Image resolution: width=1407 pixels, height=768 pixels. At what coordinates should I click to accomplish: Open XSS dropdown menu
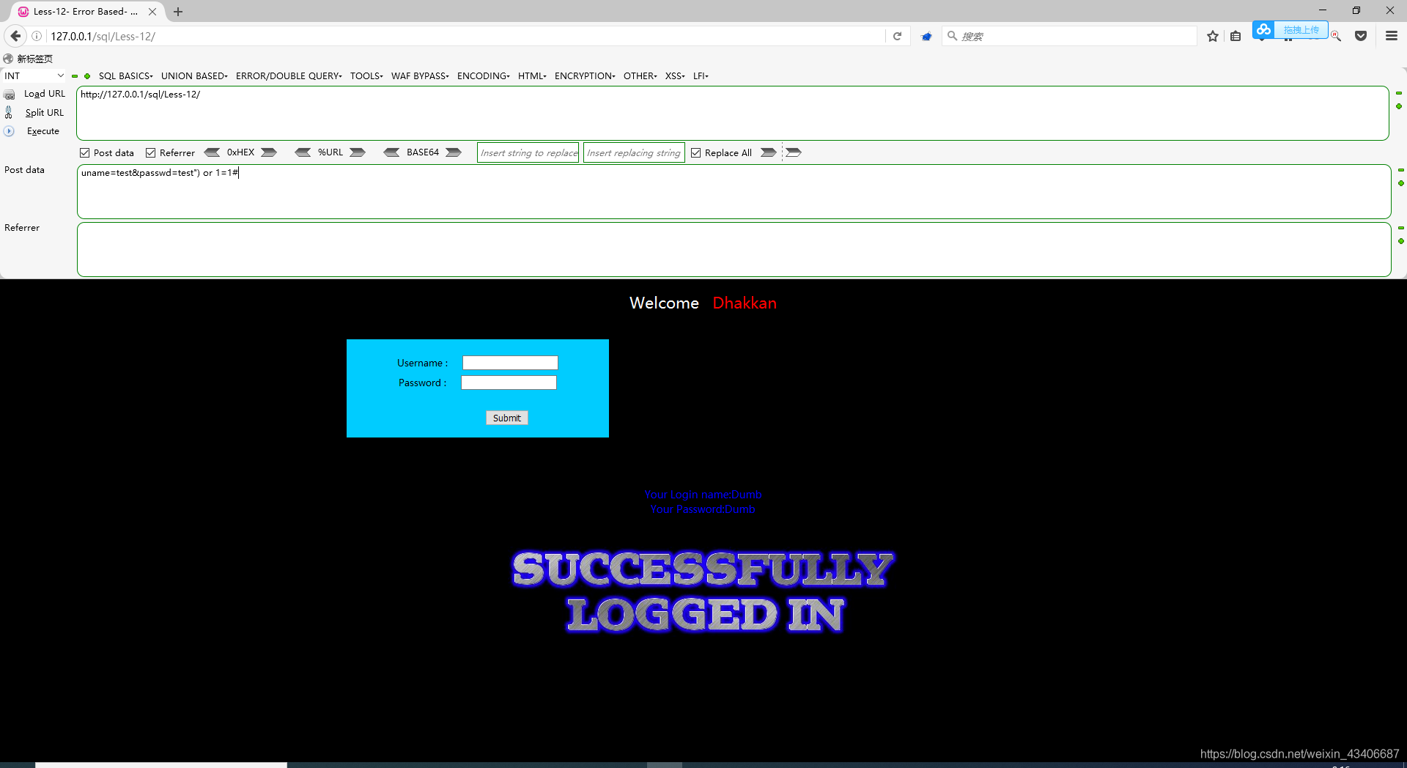pyautogui.click(x=675, y=75)
